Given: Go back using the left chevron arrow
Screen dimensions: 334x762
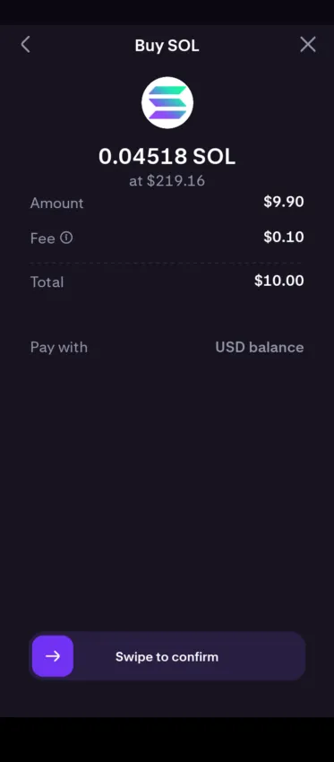Looking at the screenshot, I should pyautogui.click(x=26, y=45).
